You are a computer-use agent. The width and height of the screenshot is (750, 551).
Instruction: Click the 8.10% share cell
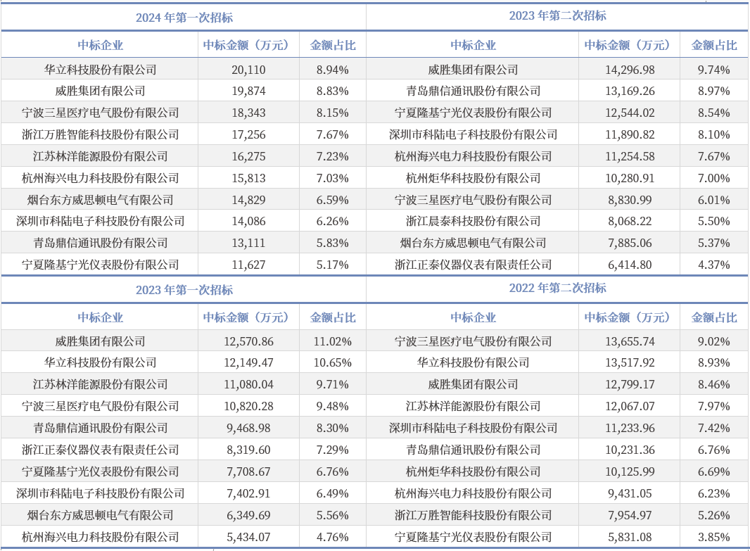[713, 134]
